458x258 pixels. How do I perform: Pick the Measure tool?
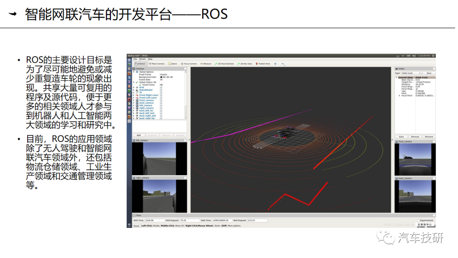206,64
